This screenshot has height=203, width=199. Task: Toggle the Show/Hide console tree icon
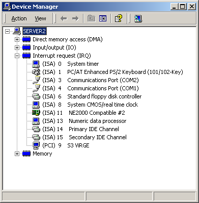point(103,18)
